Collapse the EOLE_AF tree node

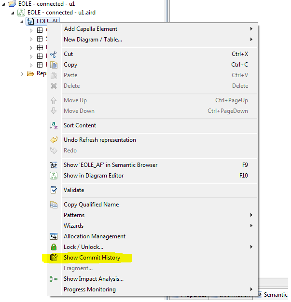click(22, 21)
